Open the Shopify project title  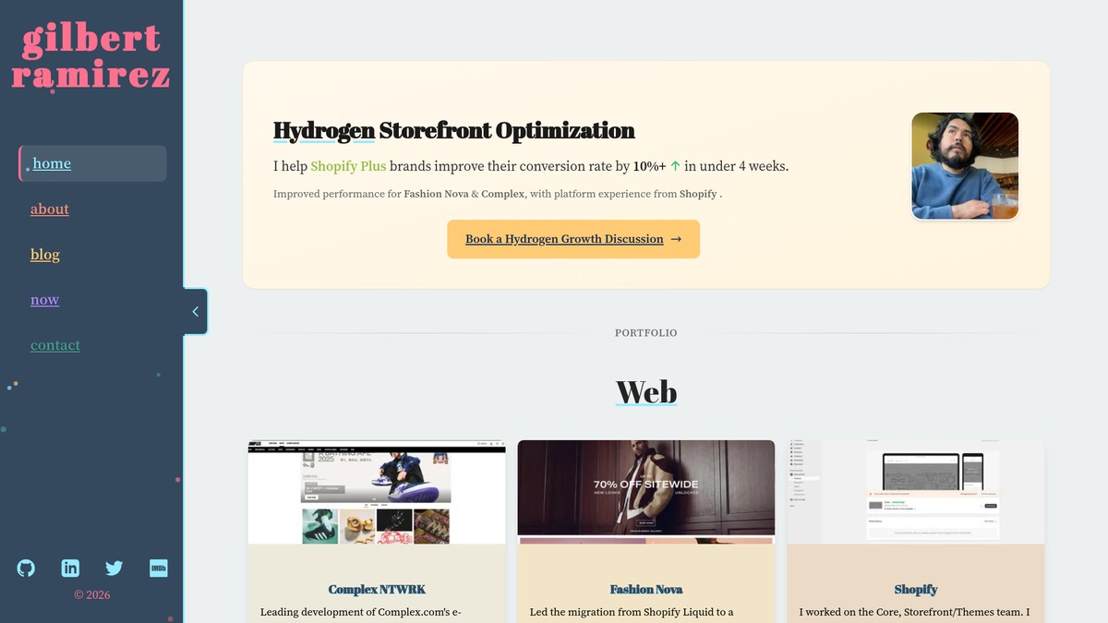pyautogui.click(x=916, y=589)
